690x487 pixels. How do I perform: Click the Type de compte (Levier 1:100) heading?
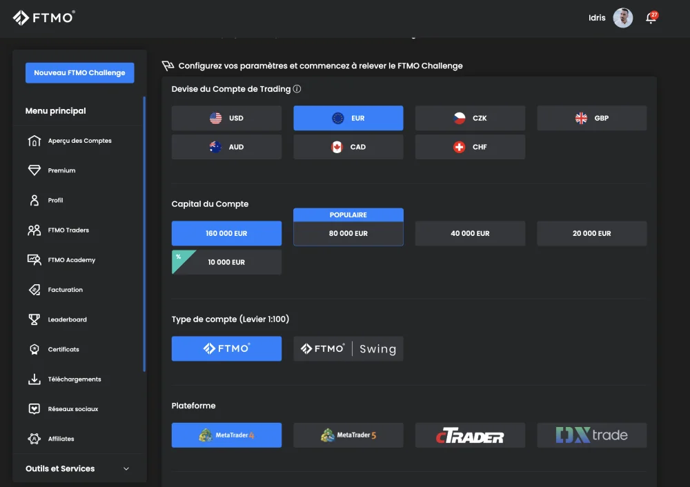tap(230, 319)
